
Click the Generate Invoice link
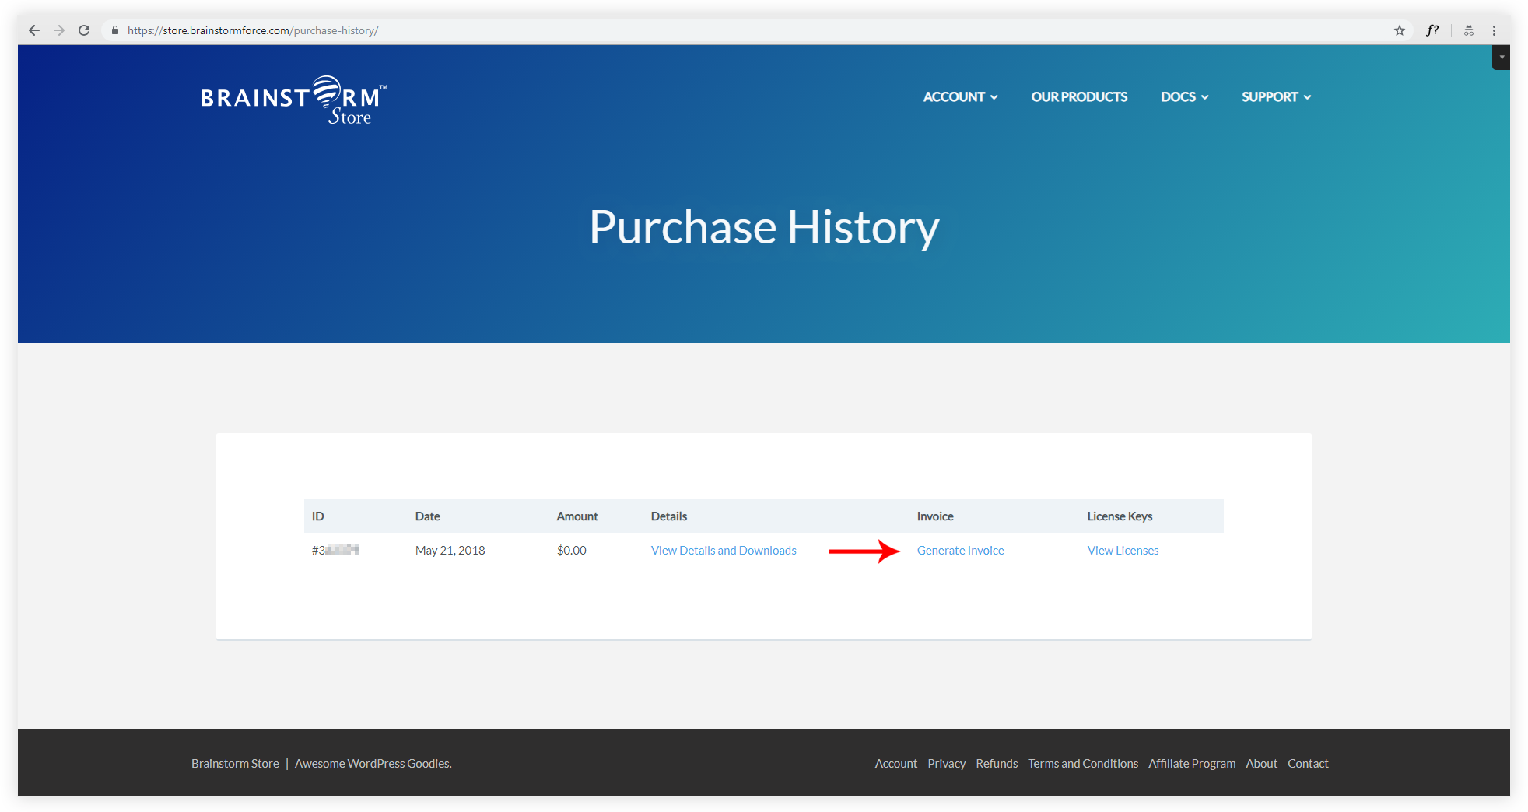click(x=960, y=550)
